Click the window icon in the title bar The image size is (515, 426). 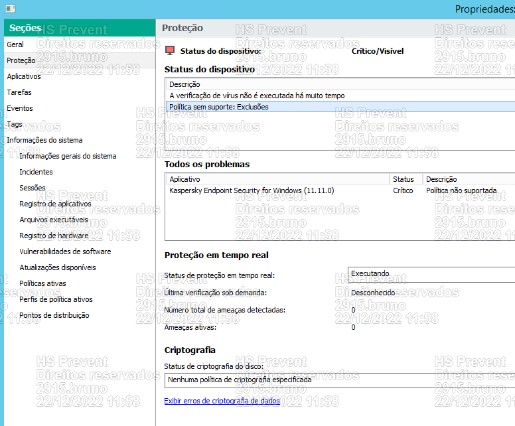[8, 9]
